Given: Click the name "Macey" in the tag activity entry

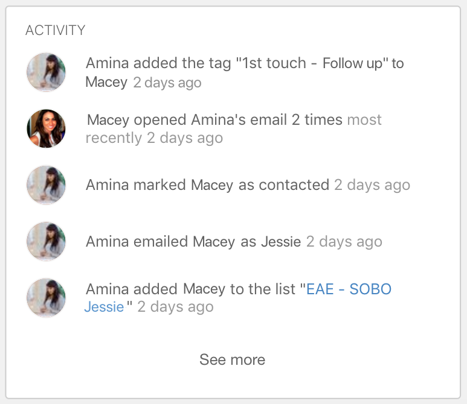Looking at the screenshot, I should pyautogui.click(x=106, y=83).
